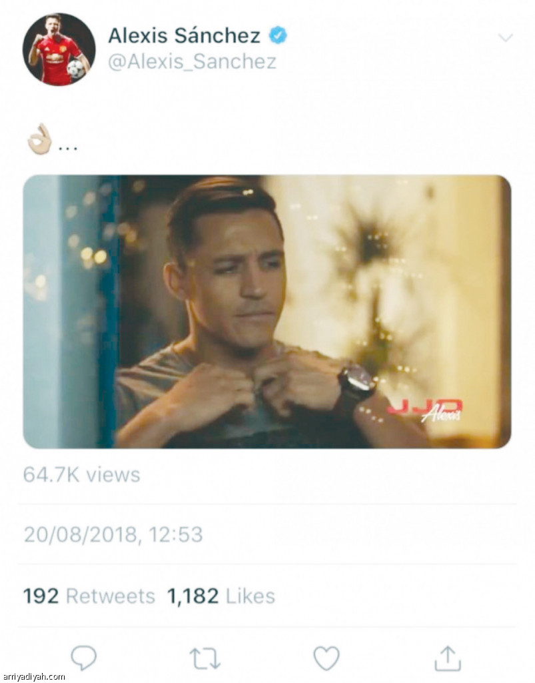This screenshot has width=535, height=683.
Task: Click the 64.7K views count
Action: pyautogui.click(x=82, y=474)
